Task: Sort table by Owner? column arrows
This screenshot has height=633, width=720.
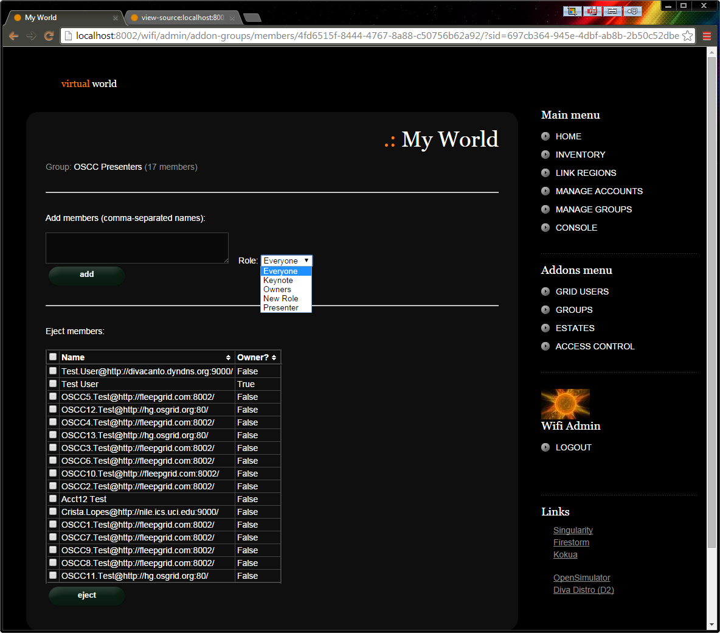Action: coord(274,358)
